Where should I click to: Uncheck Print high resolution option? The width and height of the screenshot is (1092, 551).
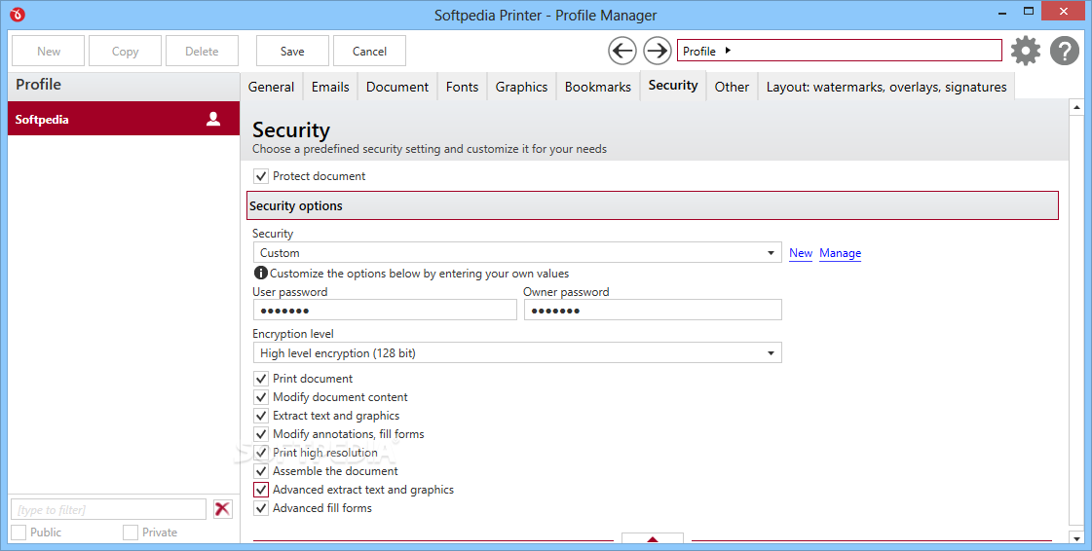pyautogui.click(x=260, y=453)
